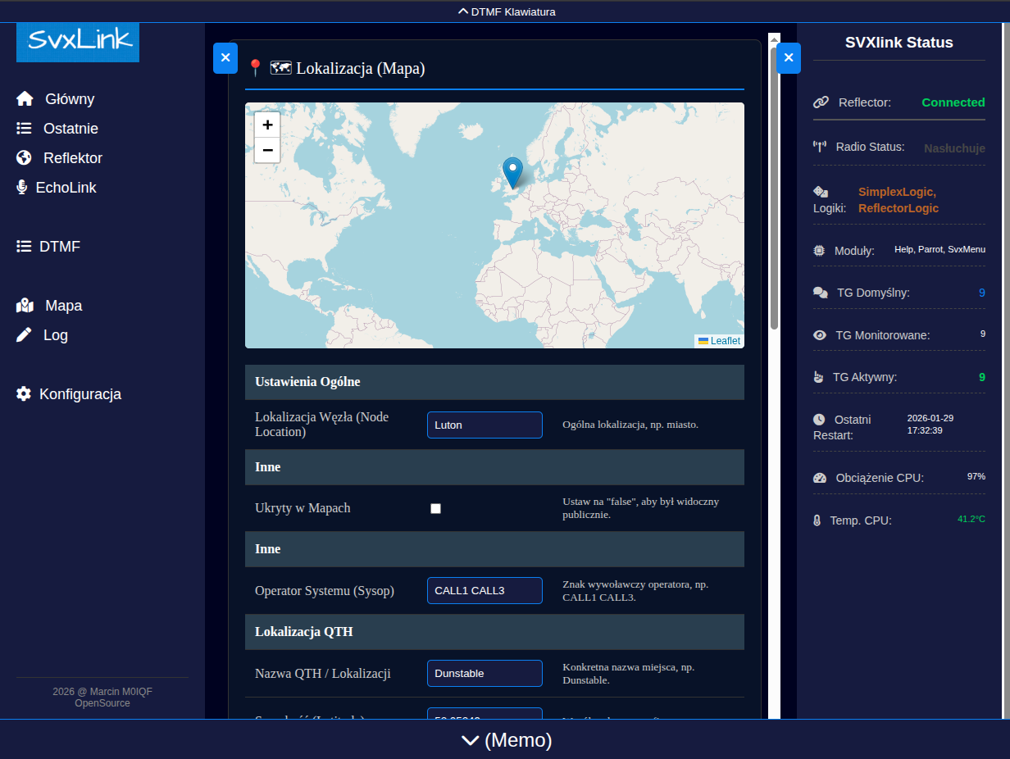Click the home icon beside Główny
The height and width of the screenshot is (759, 1010).
(25, 99)
